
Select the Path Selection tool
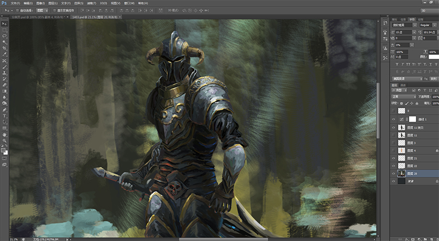click(4, 122)
